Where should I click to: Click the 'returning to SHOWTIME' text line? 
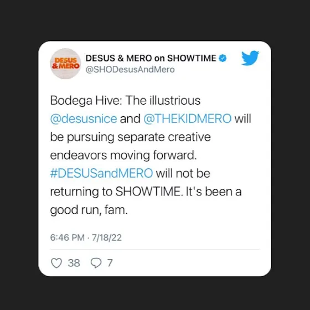coord(146,192)
